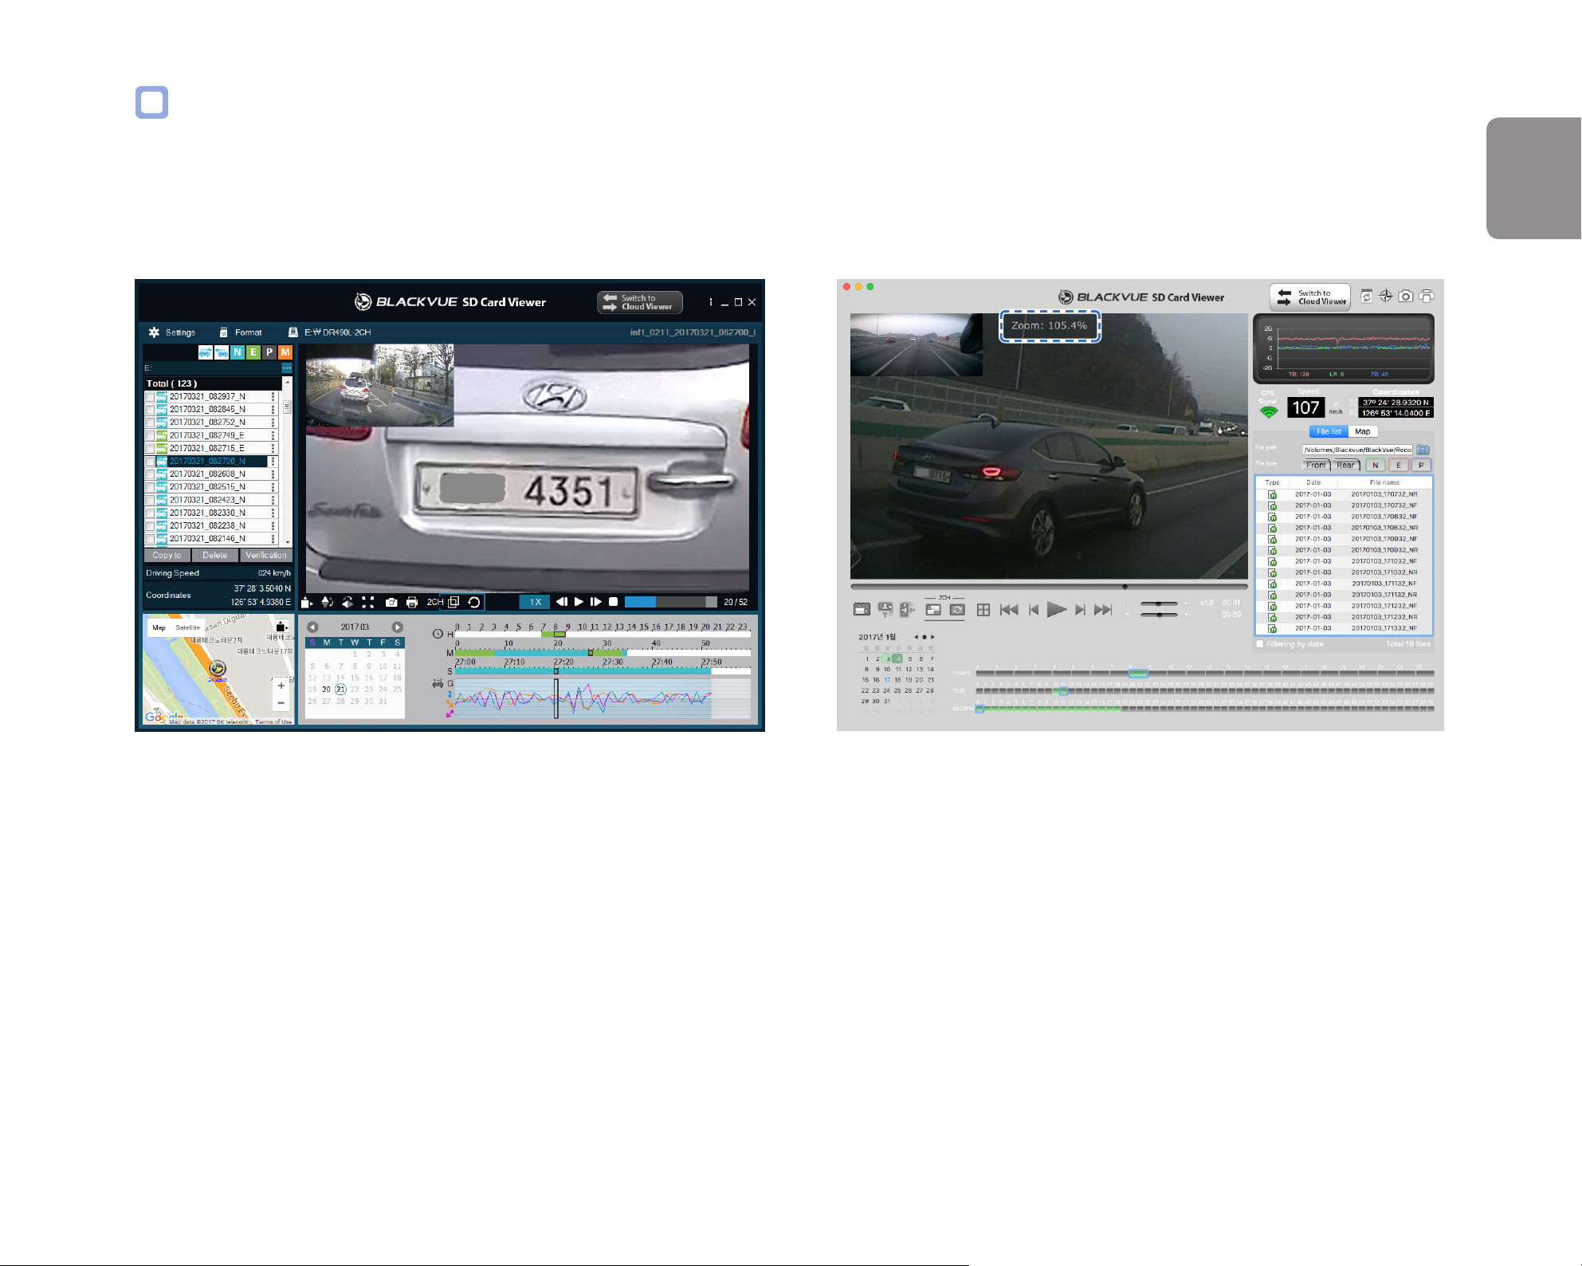Print the frame using the Windows printer icon
Viewport: 1582px width, 1266px height.
(412, 603)
